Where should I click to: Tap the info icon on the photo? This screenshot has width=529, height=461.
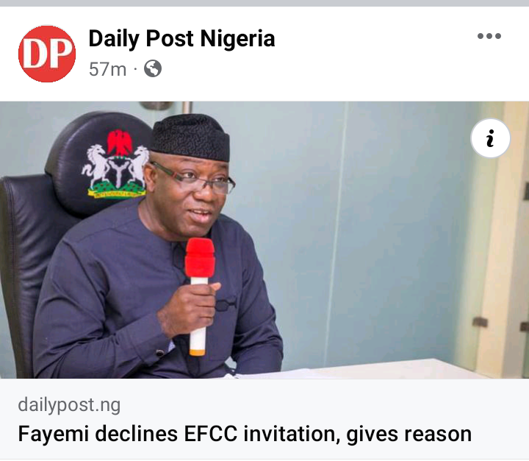[490, 137]
